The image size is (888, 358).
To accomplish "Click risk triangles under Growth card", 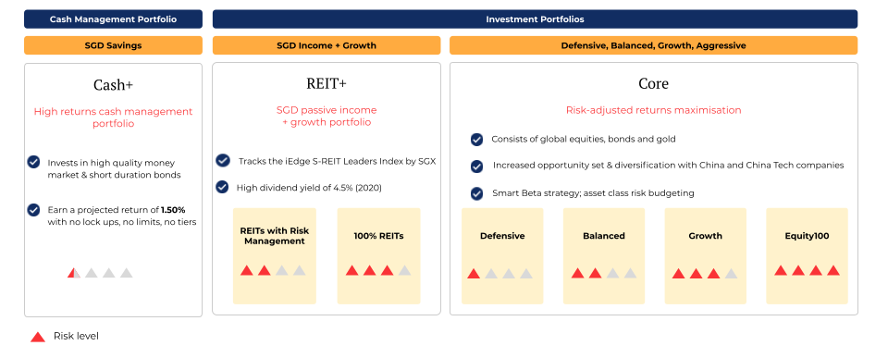I will [x=705, y=274].
